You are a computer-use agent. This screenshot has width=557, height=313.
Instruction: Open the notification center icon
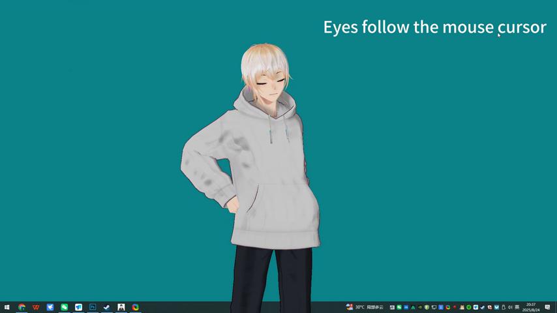(x=547, y=307)
